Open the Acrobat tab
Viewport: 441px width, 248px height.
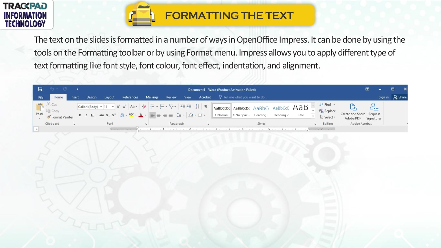205,97
